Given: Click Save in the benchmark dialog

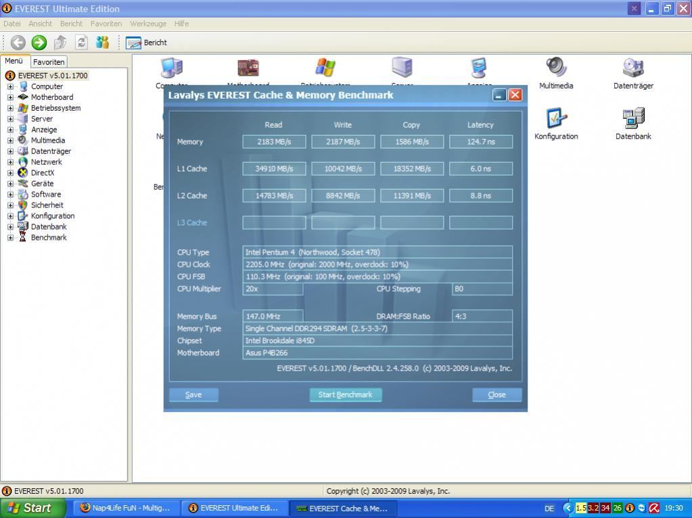Looking at the screenshot, I should click(193, 394).
